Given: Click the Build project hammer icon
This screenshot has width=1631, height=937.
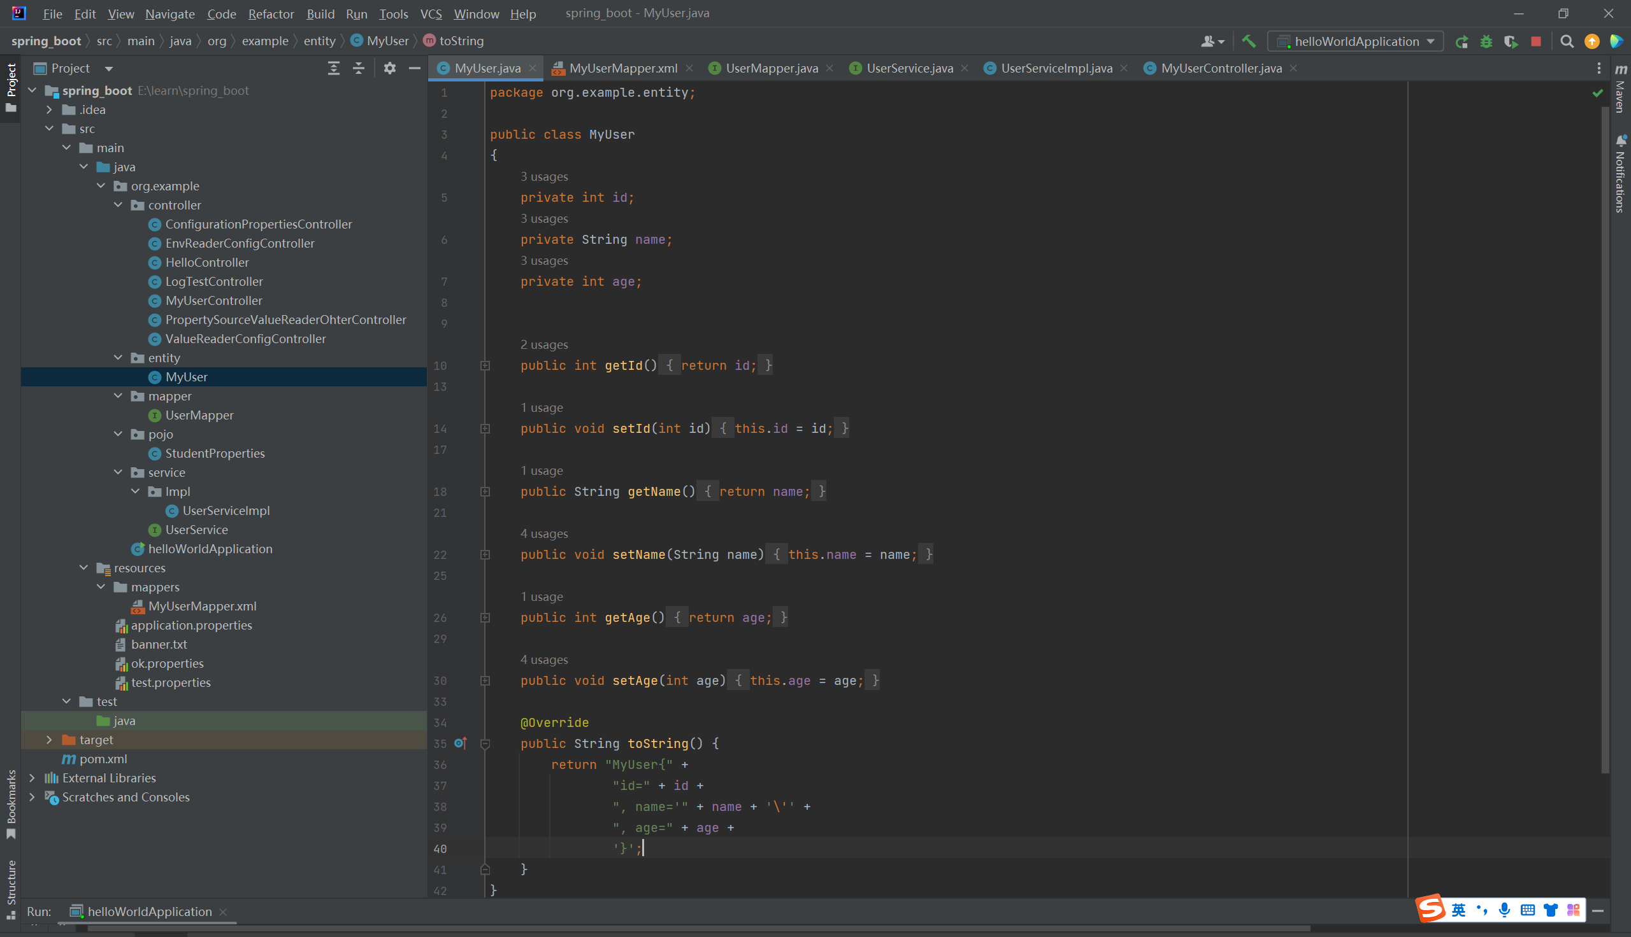Looking at the screenshot, I should 1249,41.
